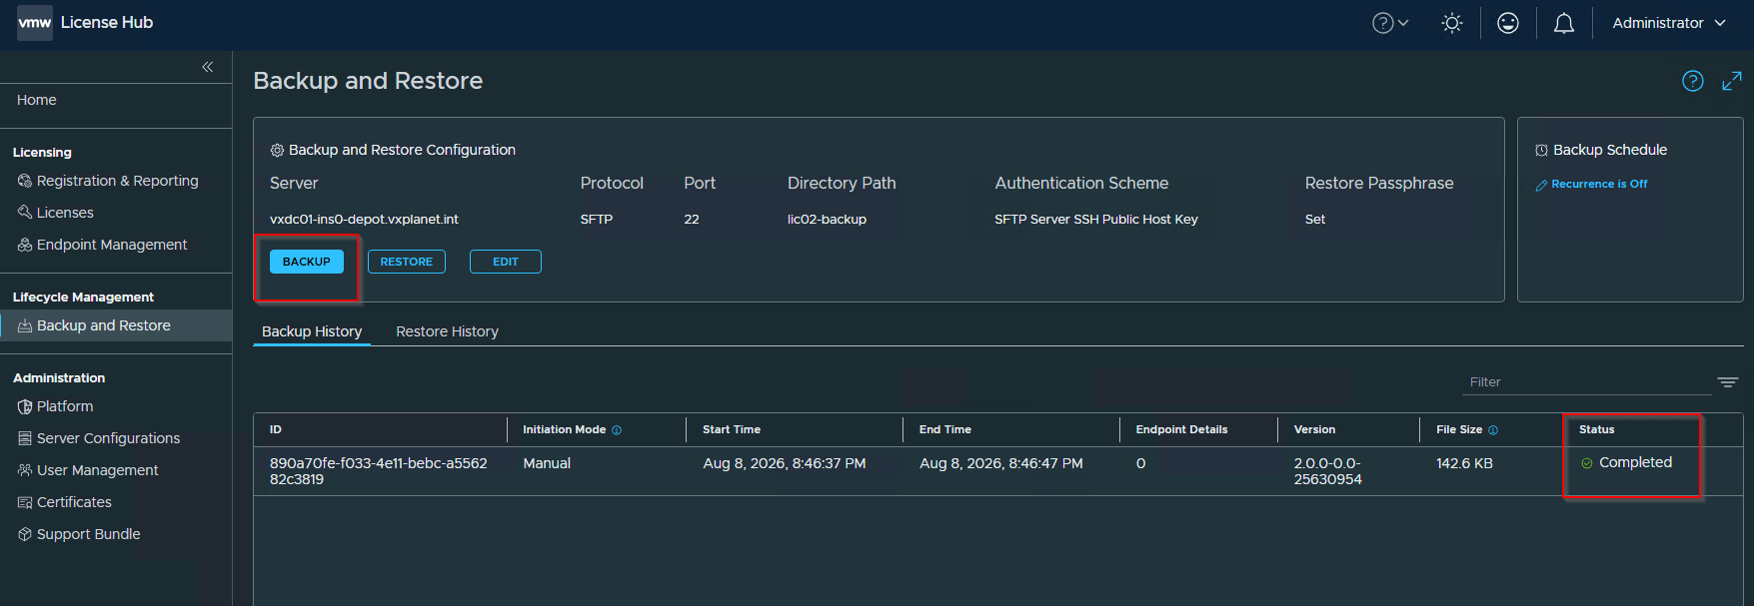Open the feedback smiley icon
1754x606 pixels.
(x=1508, y=23)
